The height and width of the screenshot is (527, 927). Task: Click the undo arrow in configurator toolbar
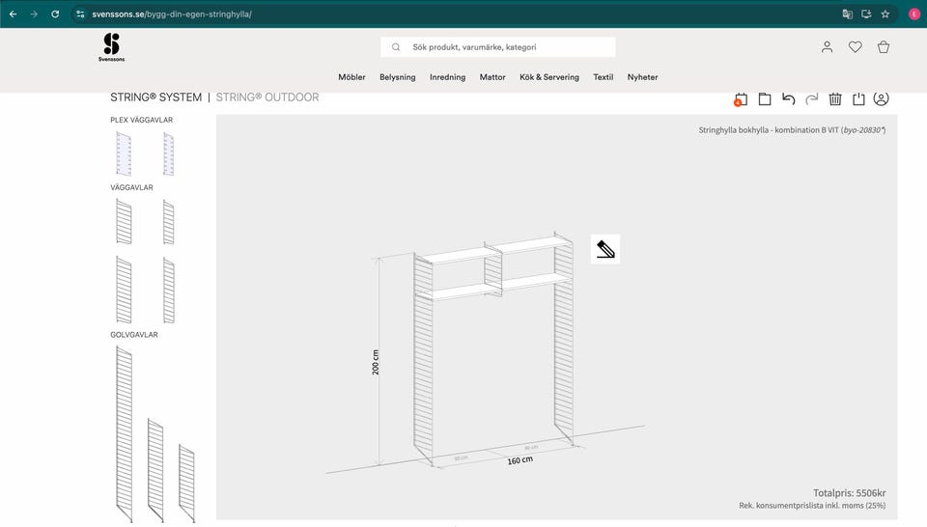pyautogui.click(x=788, y=98)
